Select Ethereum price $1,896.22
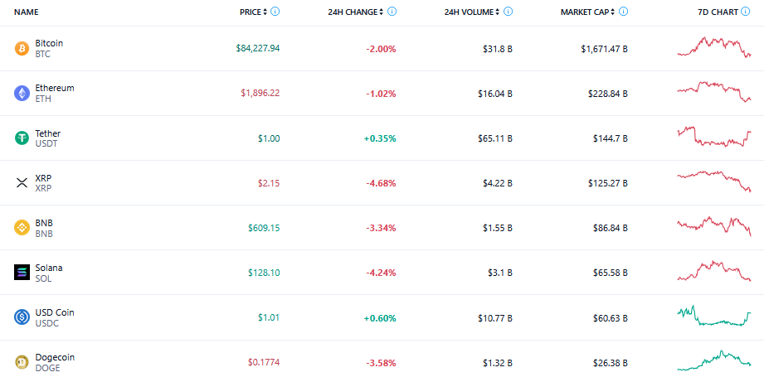The width and height of the screenshot is (764, 382). (259, 94)
